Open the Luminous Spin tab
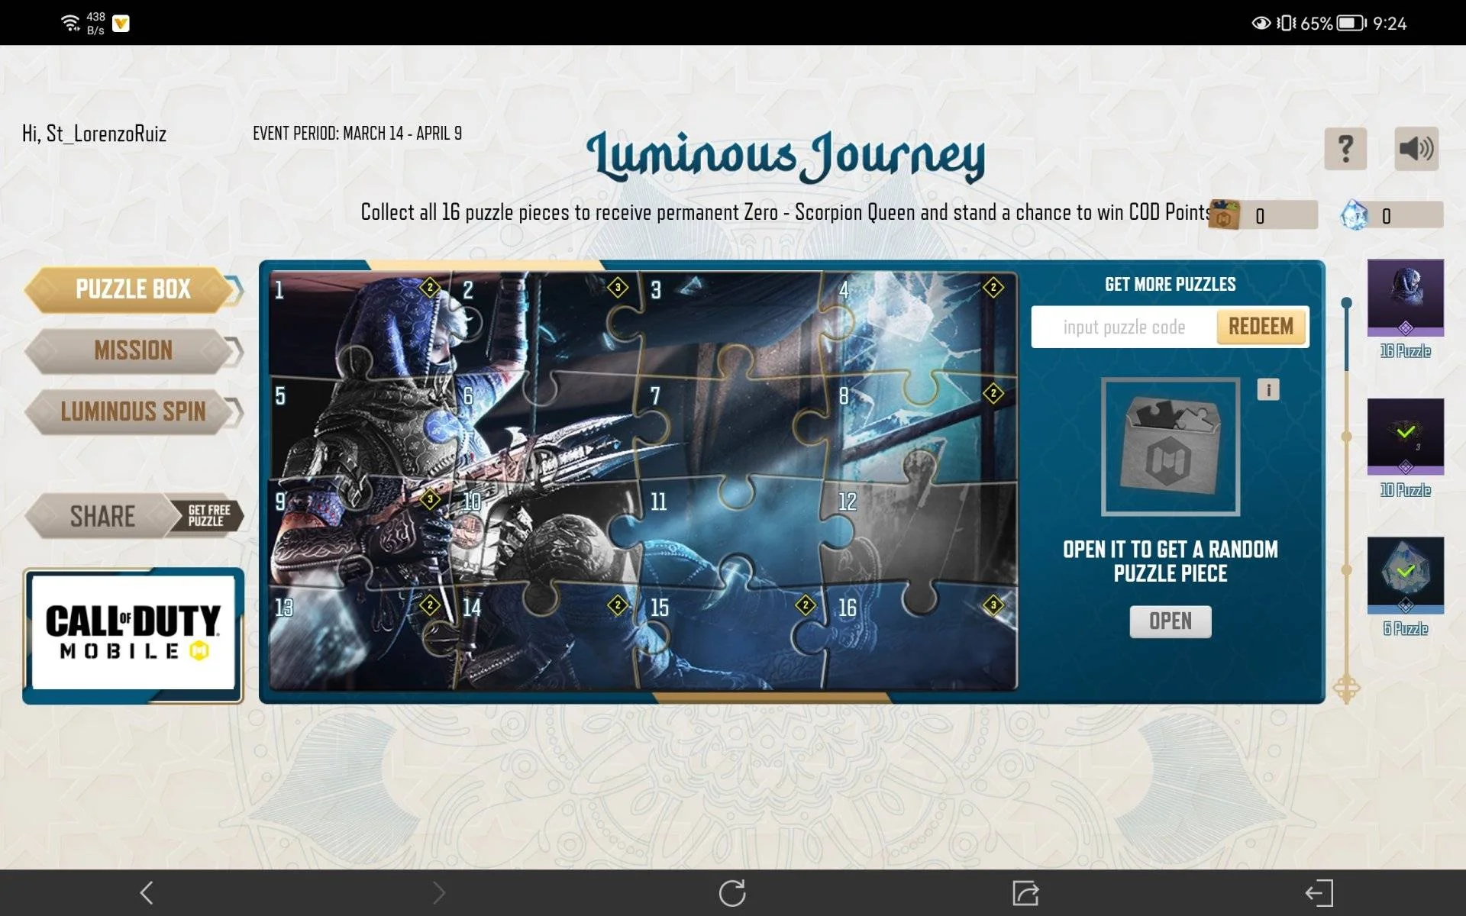The image size is (1466, 916). tap(133, 411)
